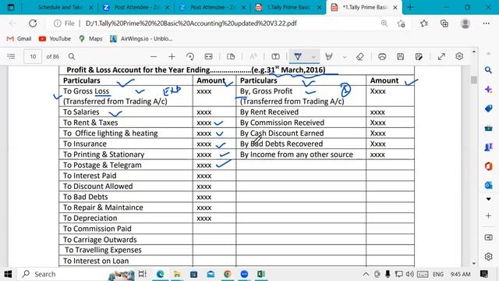Add this page to favorites star
Screen dimensions: 499x281
pyautogui.click(x=402, y=23)
